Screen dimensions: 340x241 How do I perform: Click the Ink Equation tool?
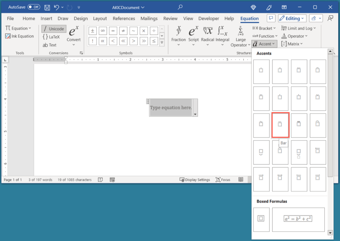click(x=20, y=36)
